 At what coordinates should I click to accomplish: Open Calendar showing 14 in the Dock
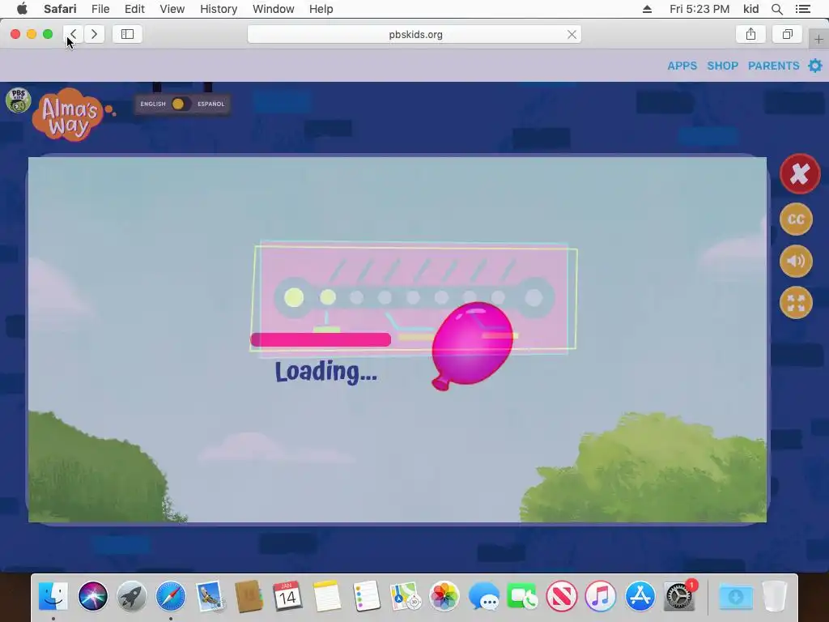click(287, 596)
